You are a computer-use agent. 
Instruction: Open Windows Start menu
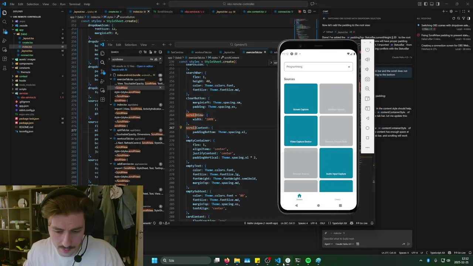154,260
